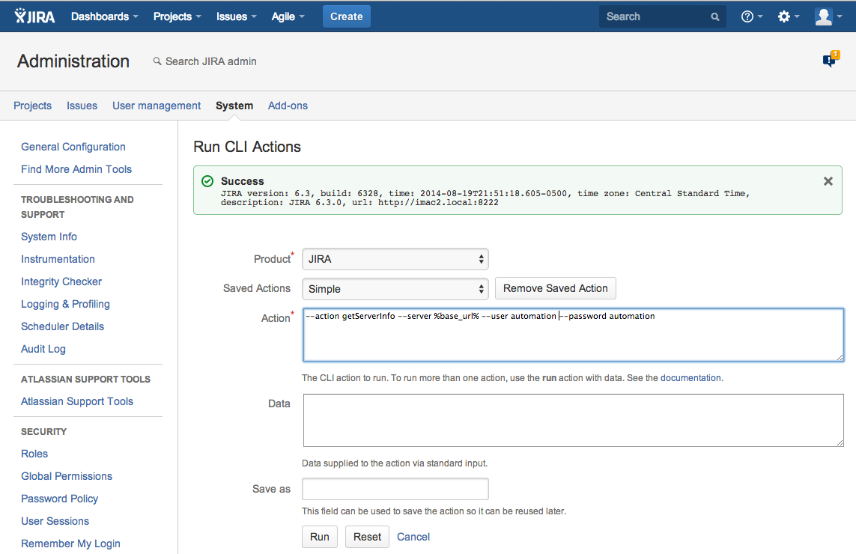Open Atlassian Support Tools link
This screenshot has height=554, width=856.
click(x=77, y=401)
